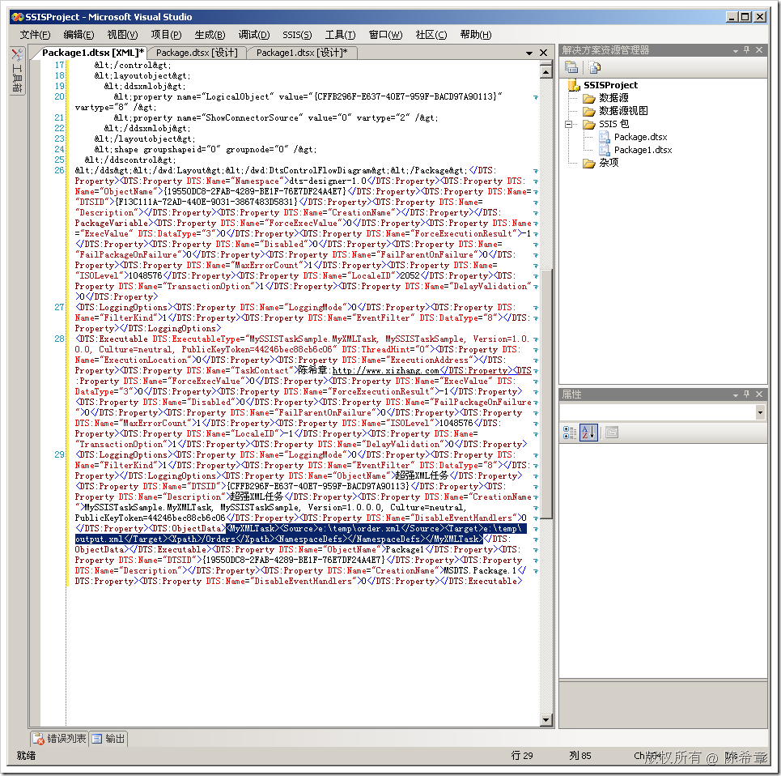Select Package.dtsx in Solution Explorer
The image size is (781, 776).
[640, 137]
